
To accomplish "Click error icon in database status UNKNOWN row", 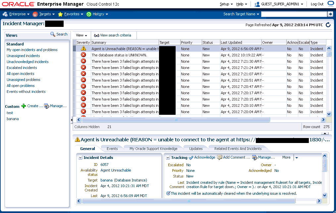I will click(84, 55).
